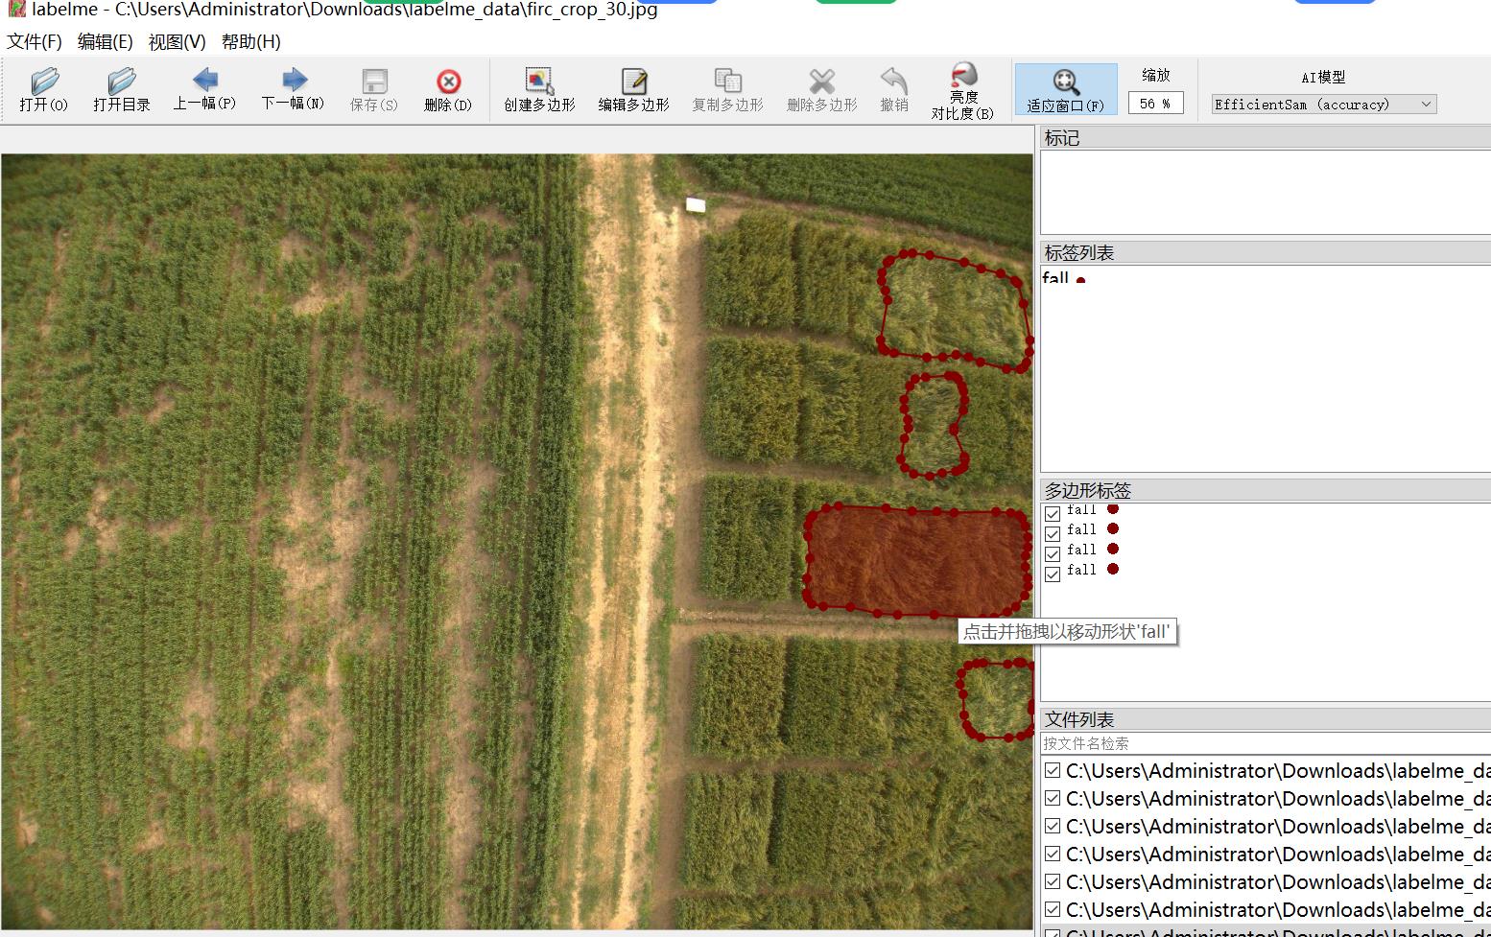Click the Open file (打开) icon
This screenshot has width=1491, height=937.
(44, 89)
